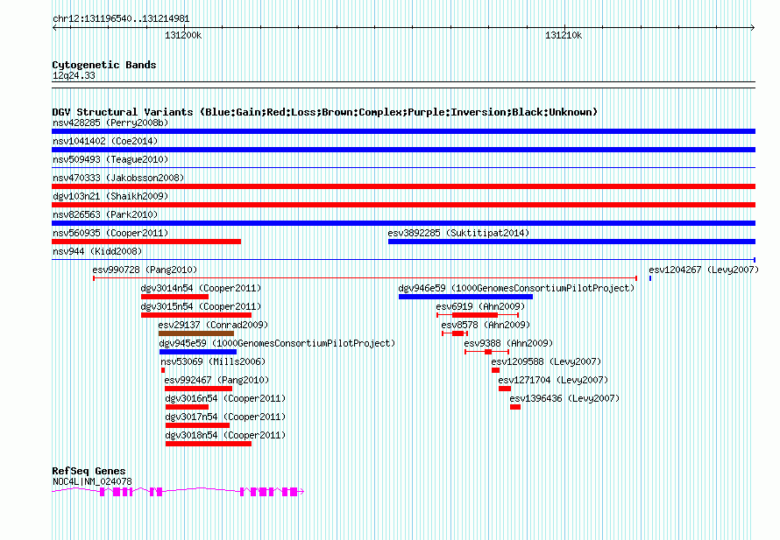The image size is (780, 540).
Task: Open the esv1271704 (Levy2007) label
Action: pyautogui.click(x=553, y=380)
